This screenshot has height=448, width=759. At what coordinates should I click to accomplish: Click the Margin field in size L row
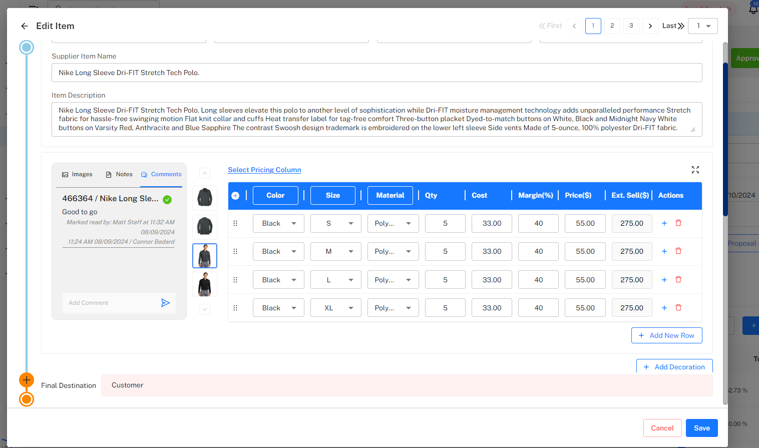point(538,280)
